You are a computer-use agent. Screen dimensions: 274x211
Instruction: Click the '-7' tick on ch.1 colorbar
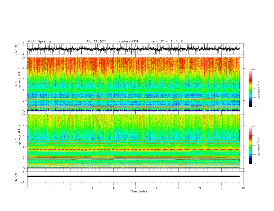tap(255, 107)
